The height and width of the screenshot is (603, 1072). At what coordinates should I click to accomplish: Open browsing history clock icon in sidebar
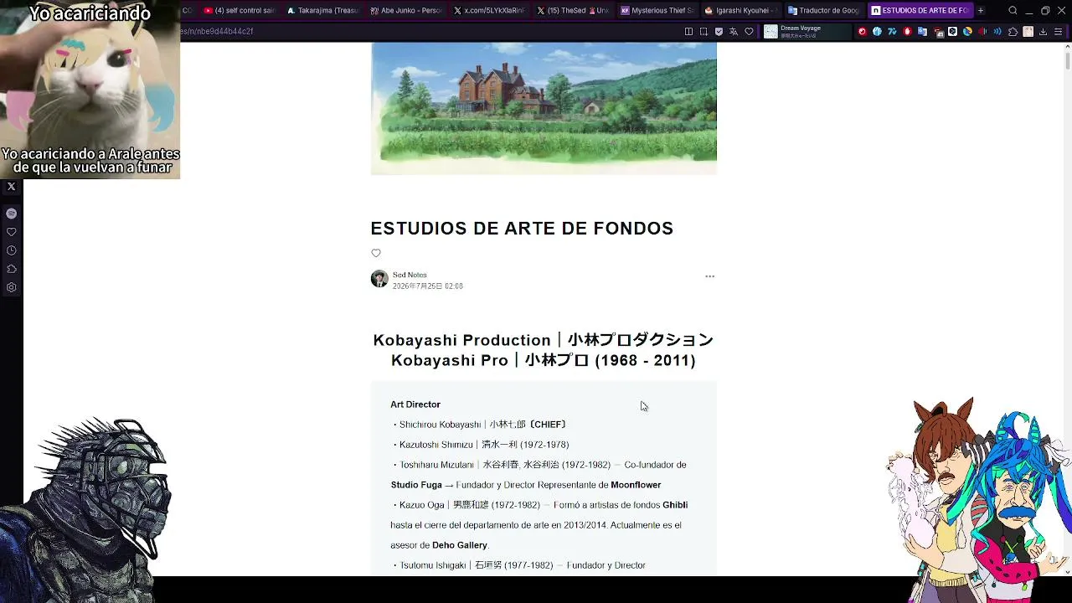(11, 250)
